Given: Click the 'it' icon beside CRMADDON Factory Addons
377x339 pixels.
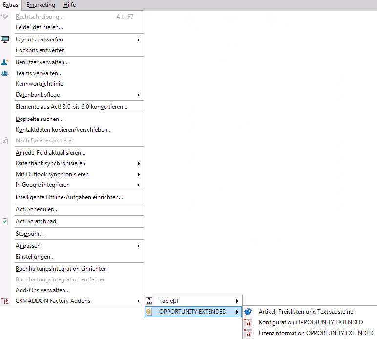Looking at the screenshot, I should tap(5, 301).
